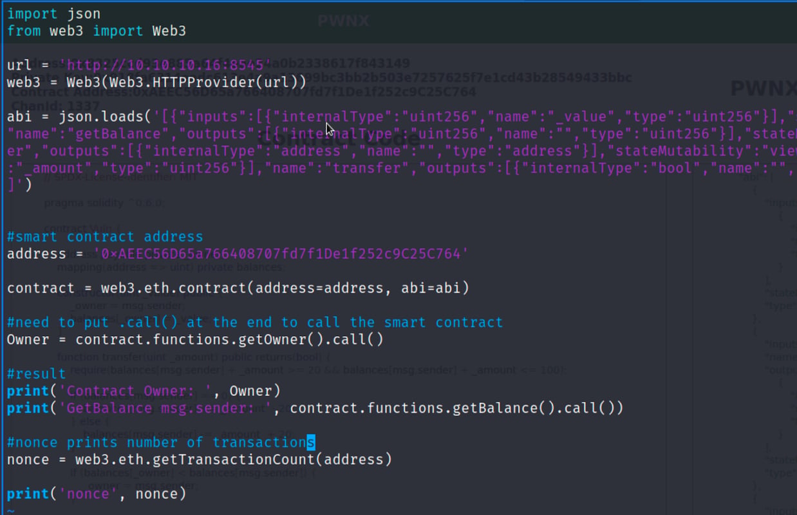Click the 'nonce = web3.eth.getTransactionCount(address)' line
This screenshot has width=797, height=515.
click(200, 460)
